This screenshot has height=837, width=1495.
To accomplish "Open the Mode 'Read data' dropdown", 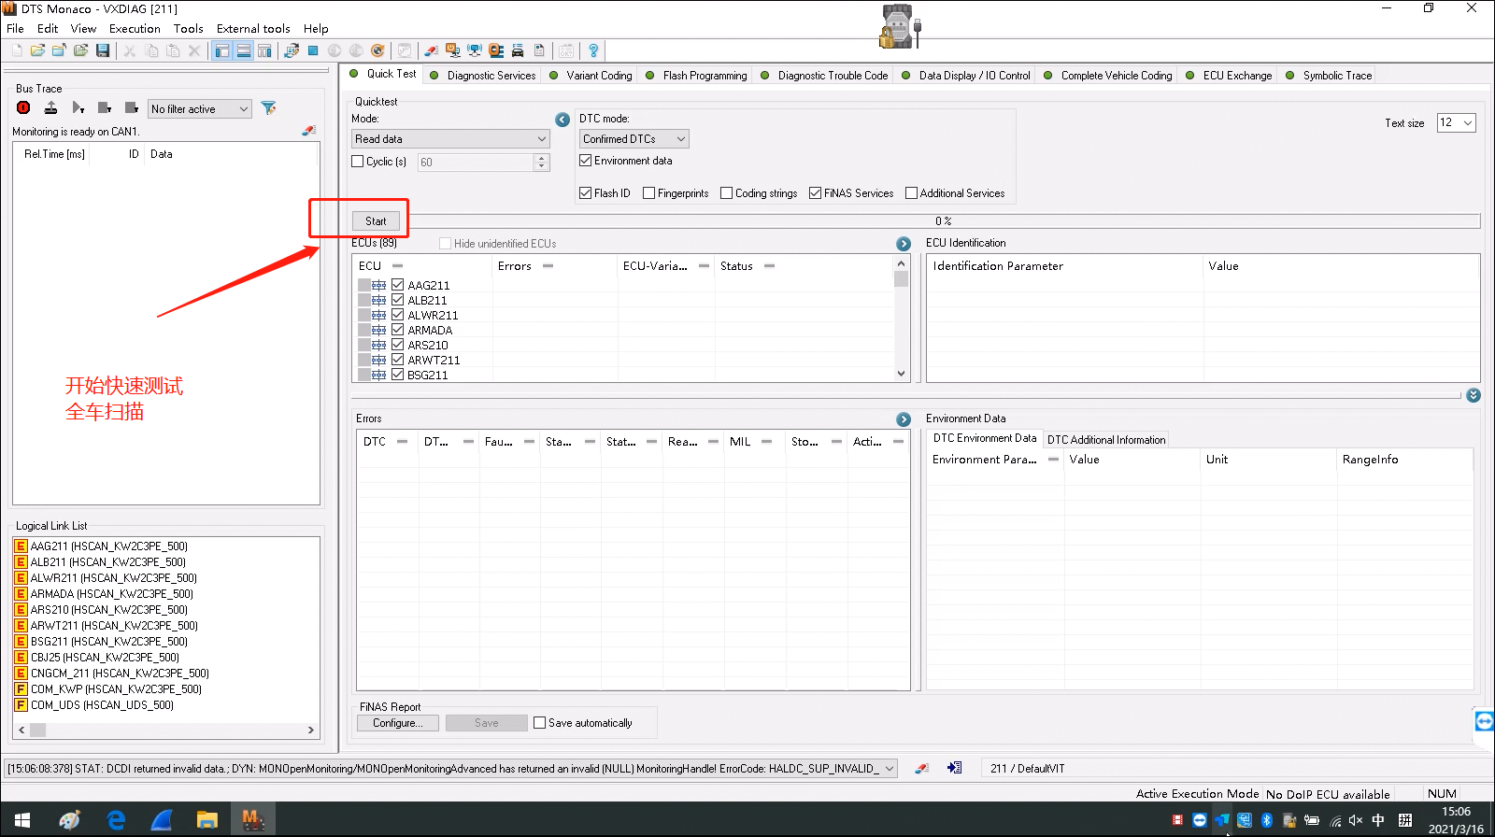I will tap(451, 139).
